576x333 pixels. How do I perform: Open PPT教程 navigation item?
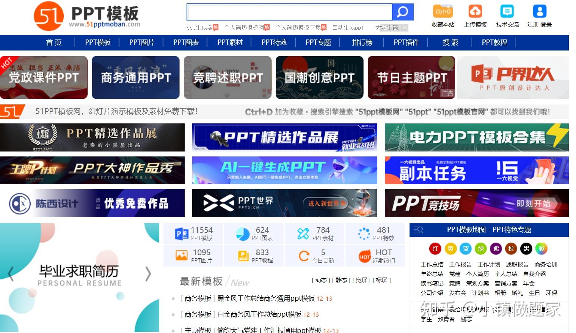[x=494, y=43]
